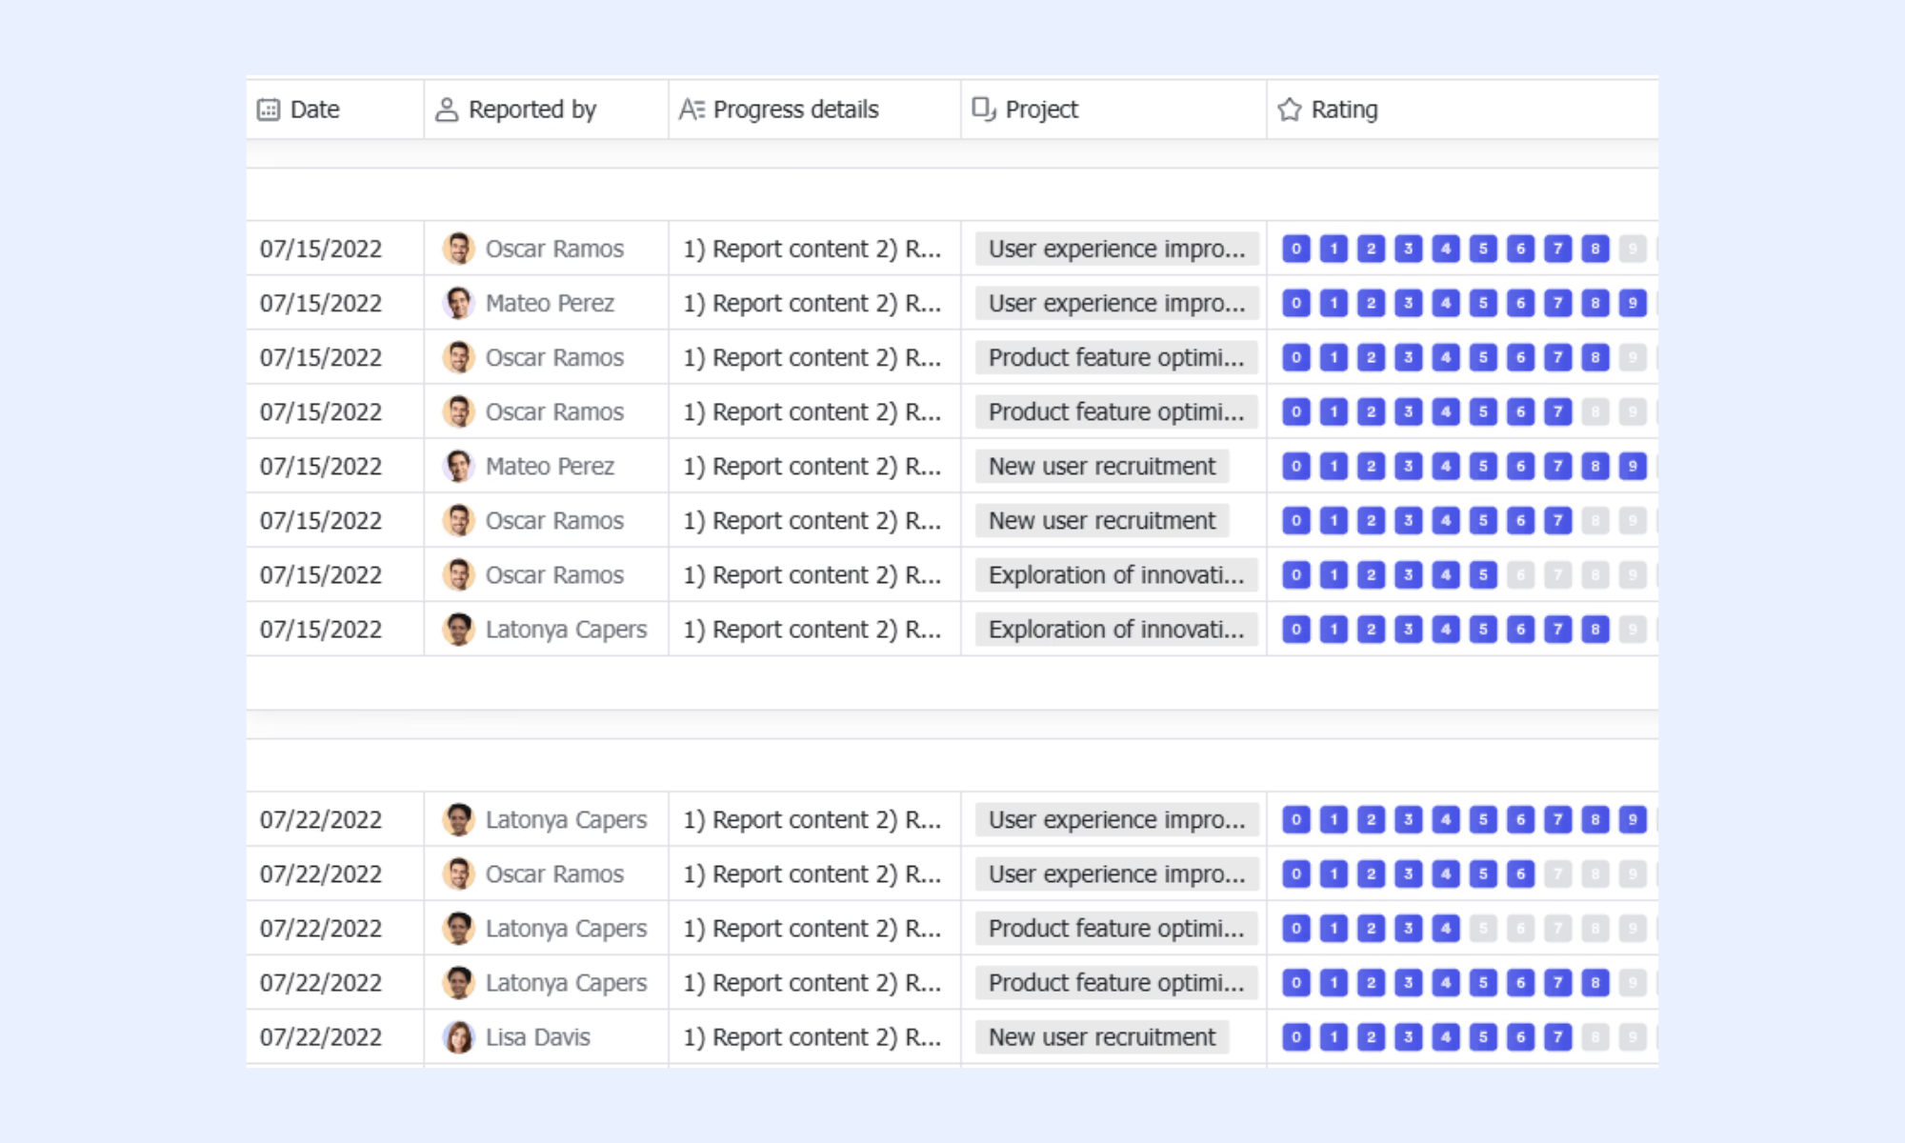
Task: Click the date in Oscar Ramos 07/22 User experience row
Action: point(321,873)
